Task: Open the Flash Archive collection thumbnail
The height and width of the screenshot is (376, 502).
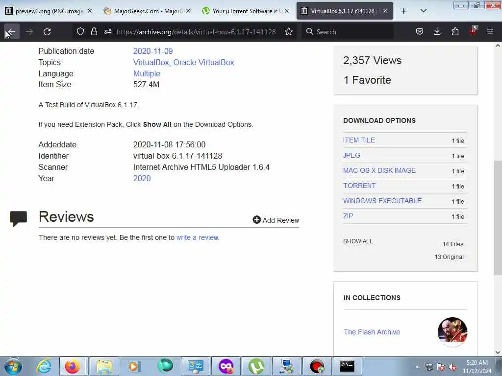Action: point(452,332)
